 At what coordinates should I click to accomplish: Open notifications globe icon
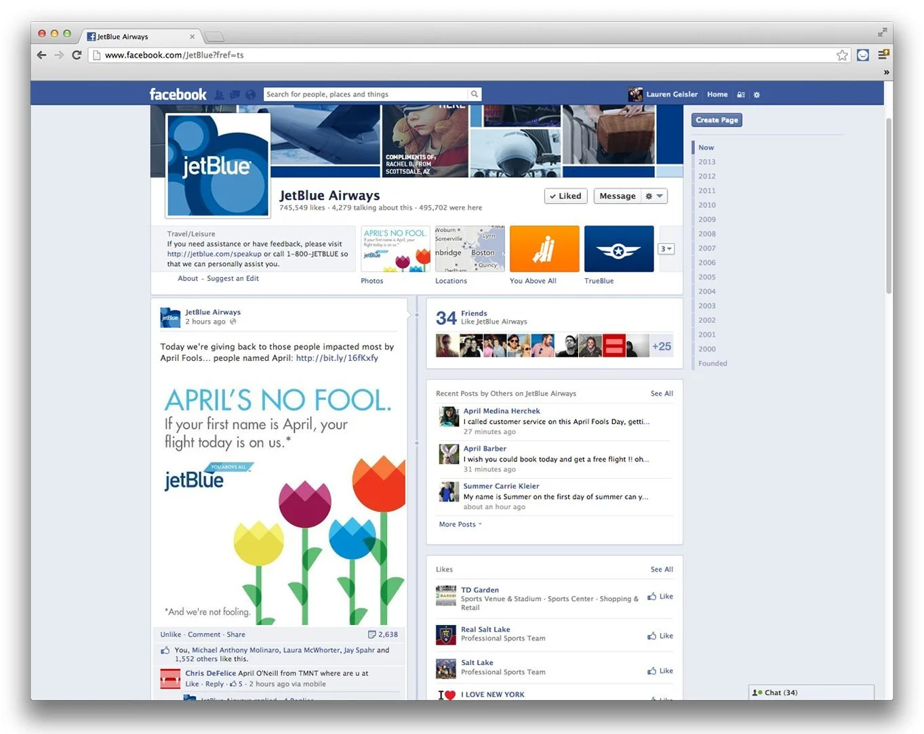[250, 95]
